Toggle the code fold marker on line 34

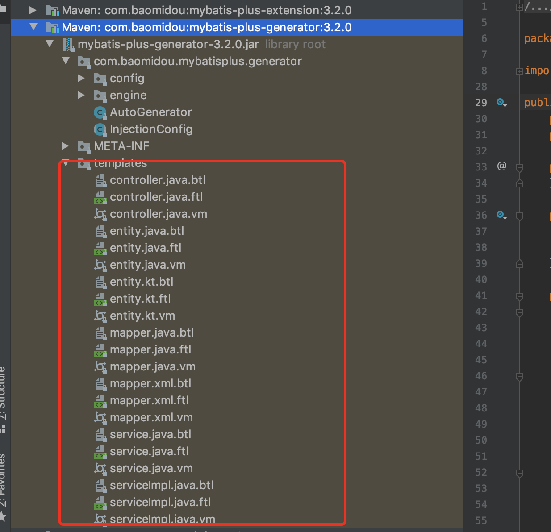pyautogui.click(x=519, y=183)
